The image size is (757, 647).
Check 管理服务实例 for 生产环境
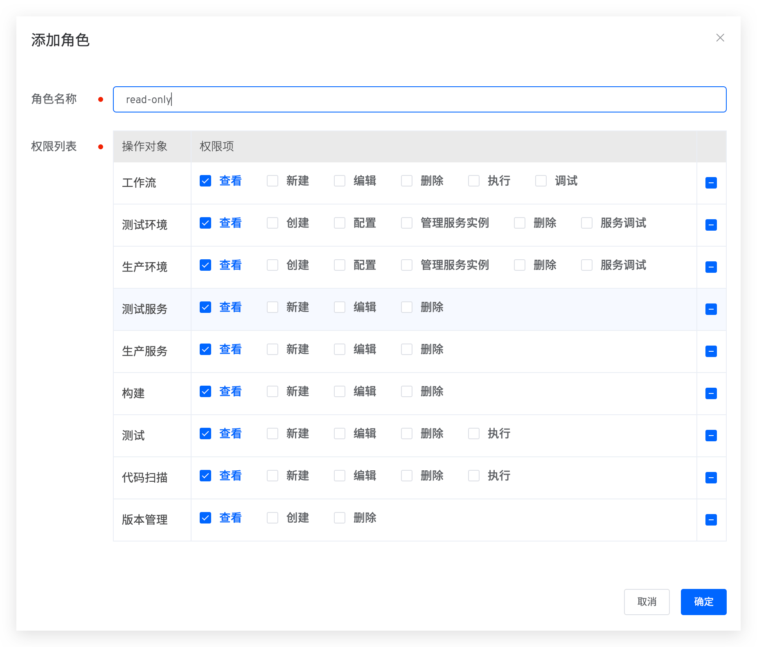pos(407,265)
